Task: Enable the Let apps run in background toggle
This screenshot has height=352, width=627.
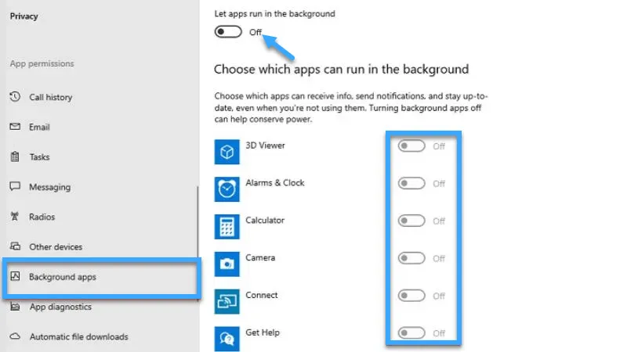Action: tap(228, 32)
